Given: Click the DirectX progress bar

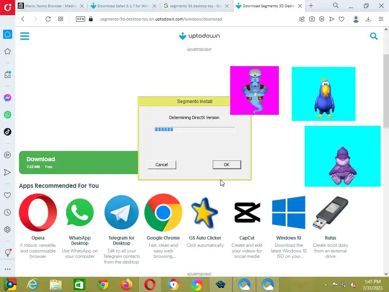Looking at the screenshot, I should [194, 129].
